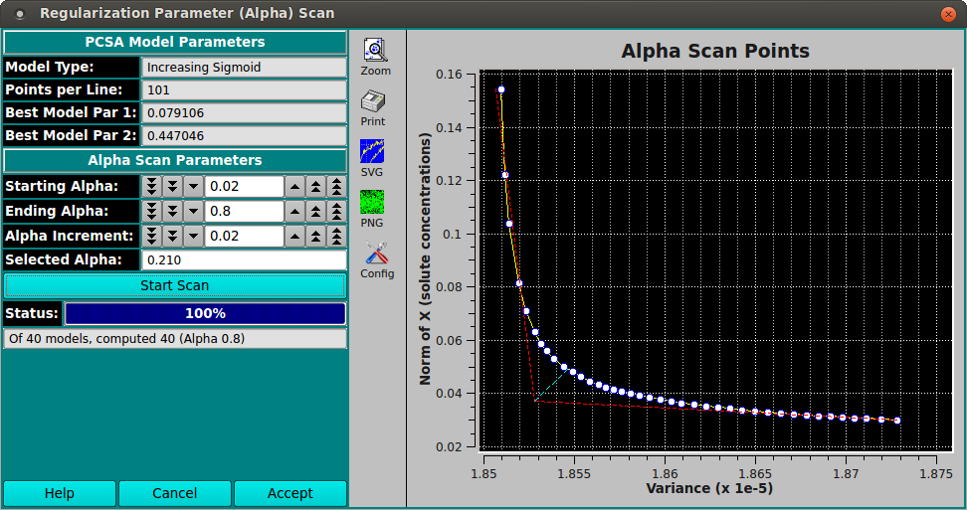967x510 pixels.
Task: Cancel the alpha scan dialog
Action: click(174, 493)
